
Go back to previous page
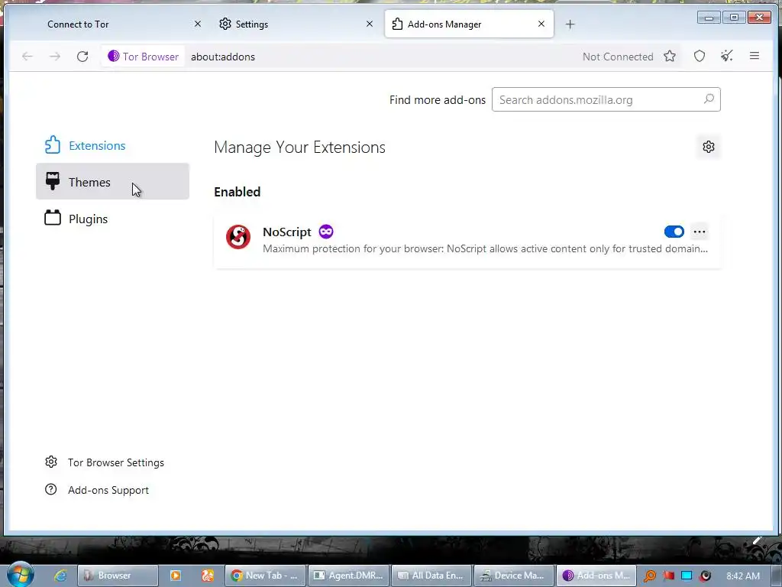pyautogui.click(x=27, y=57)
